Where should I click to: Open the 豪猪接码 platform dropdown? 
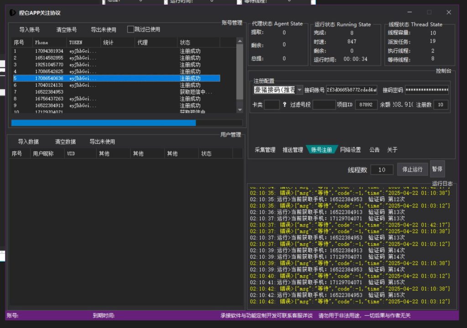pyautogui.click(x=300, y=90)
